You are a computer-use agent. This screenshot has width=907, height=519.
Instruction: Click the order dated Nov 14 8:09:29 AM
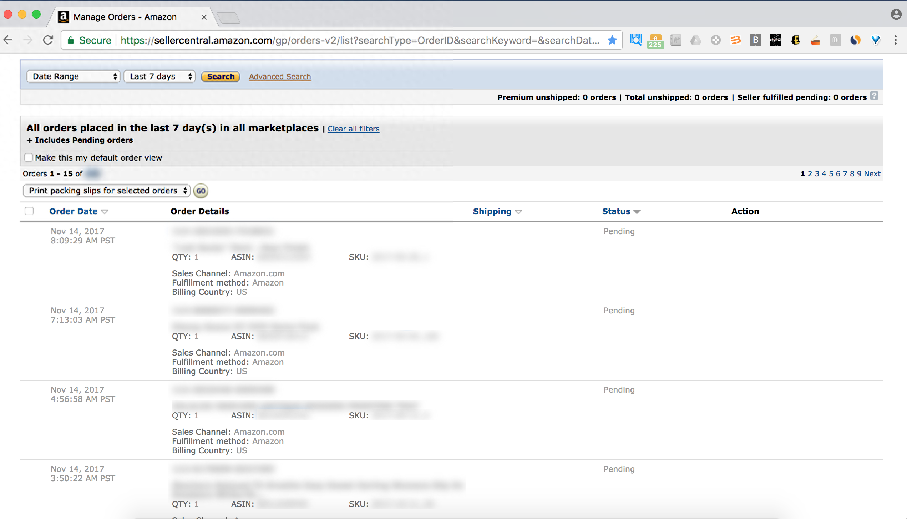point(83,236)
